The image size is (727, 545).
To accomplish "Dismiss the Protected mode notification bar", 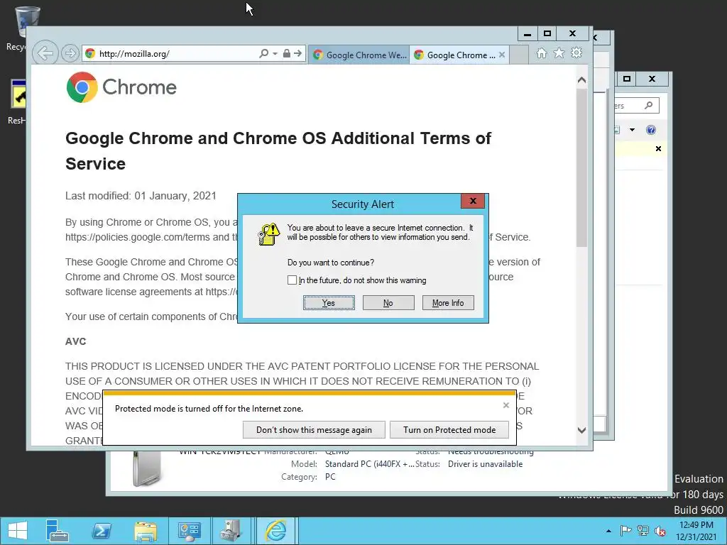I will [x=505, y=405].
